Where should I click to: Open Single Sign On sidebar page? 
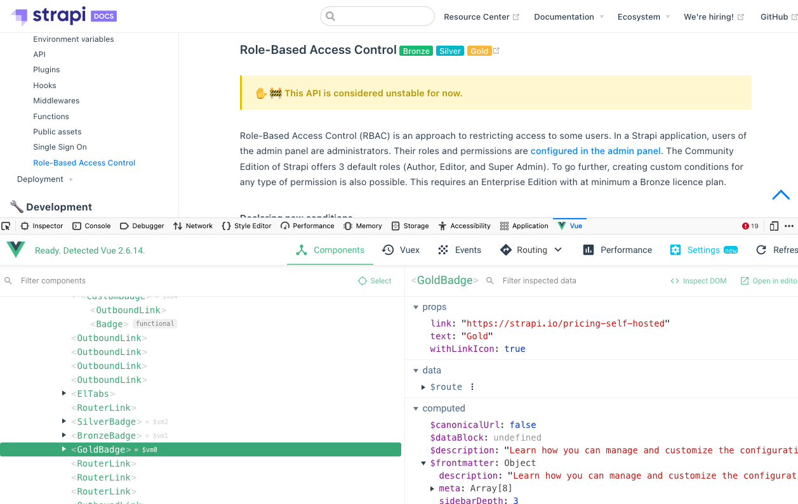tap(60, 147)
